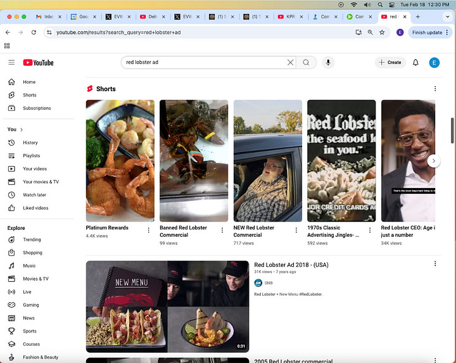
Task: Start voice search with microphone
Action: click(x=328, y=62)
